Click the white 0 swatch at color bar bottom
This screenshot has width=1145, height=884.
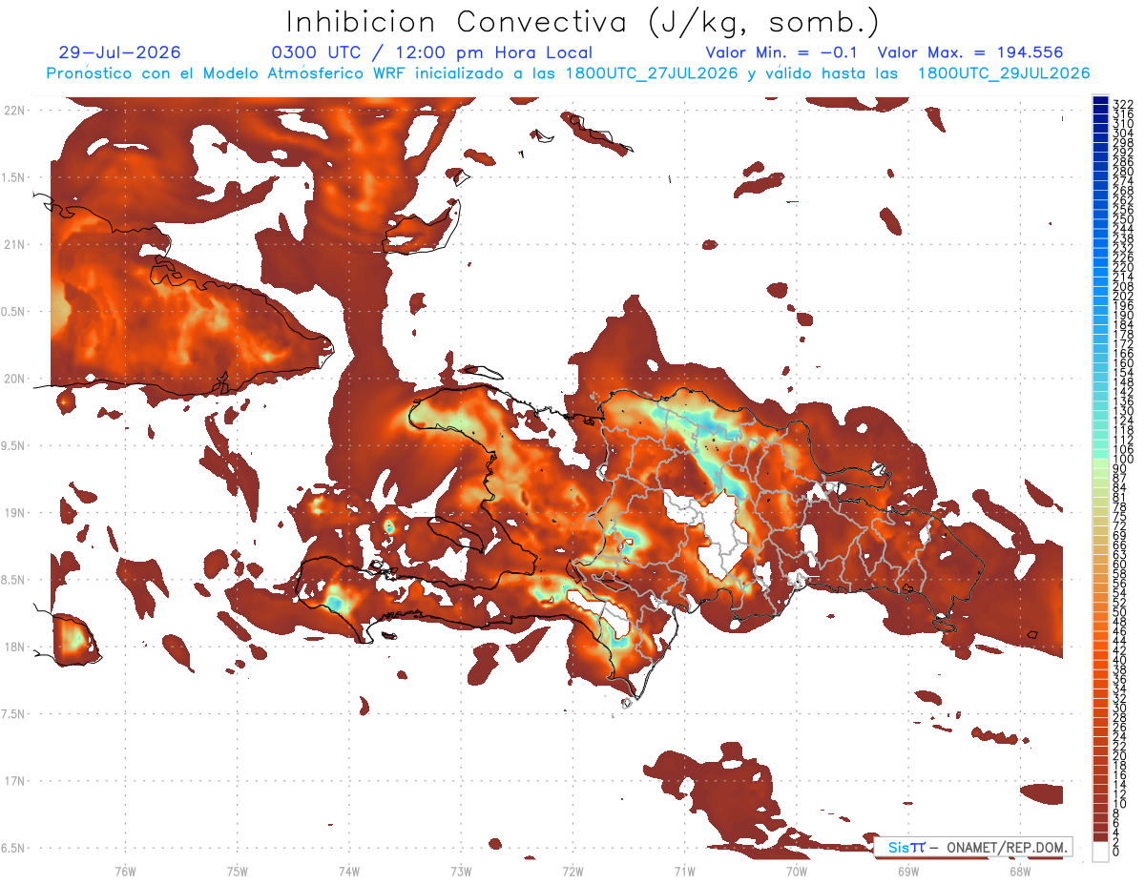[x=1100, y=851]
